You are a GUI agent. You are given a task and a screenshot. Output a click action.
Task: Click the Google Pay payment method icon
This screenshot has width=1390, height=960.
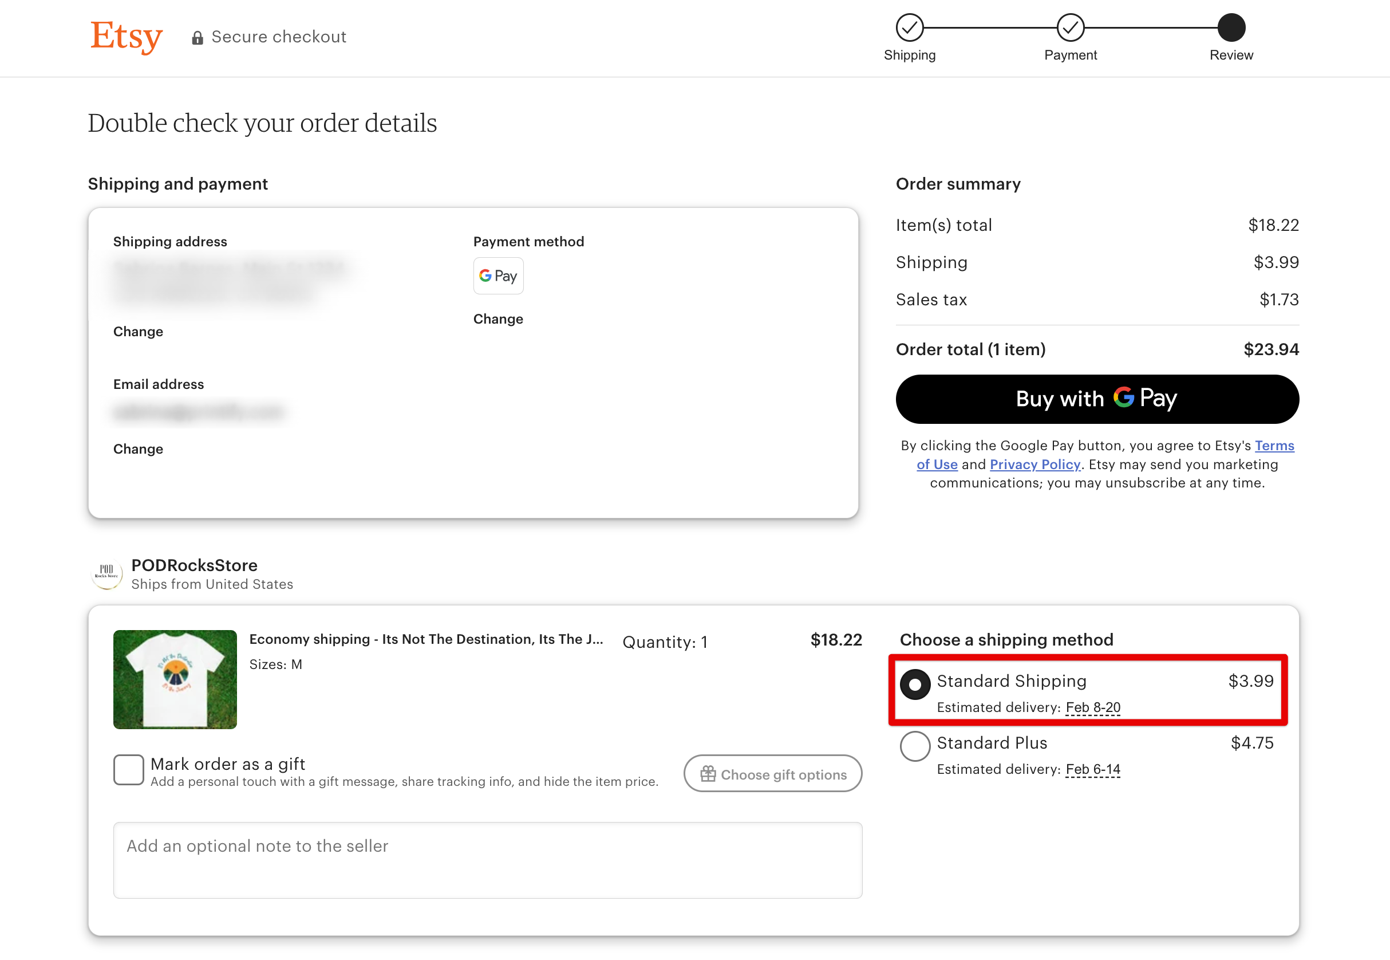click(498, 276)
